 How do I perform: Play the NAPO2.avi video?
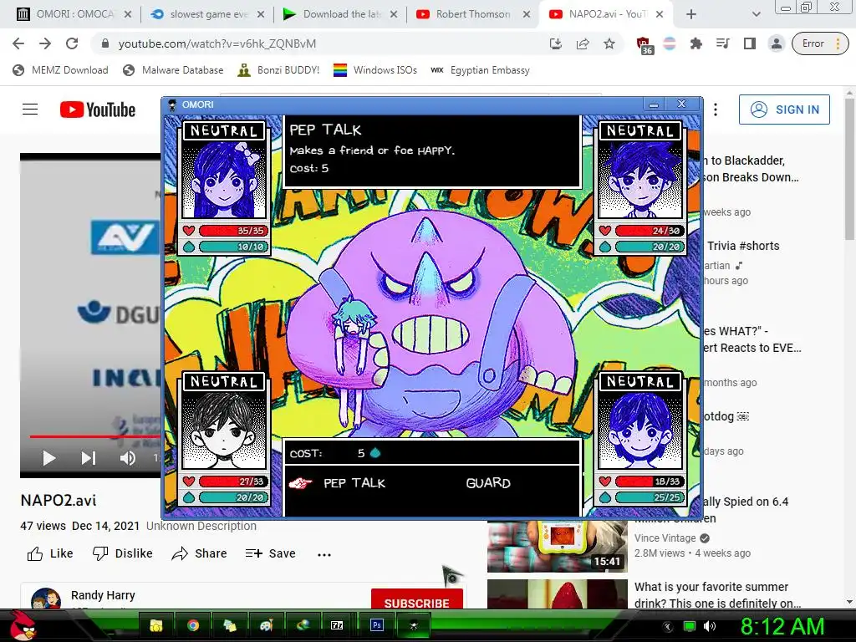point(48,458)
